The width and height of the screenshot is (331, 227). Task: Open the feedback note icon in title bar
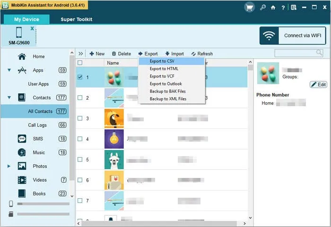pyautogui.click(x=294, y=8)
